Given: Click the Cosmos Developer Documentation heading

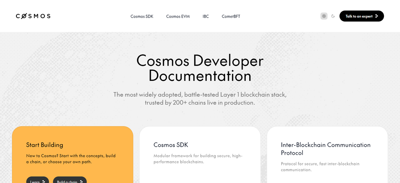Looking at the screenshot, I should [200, 68].
